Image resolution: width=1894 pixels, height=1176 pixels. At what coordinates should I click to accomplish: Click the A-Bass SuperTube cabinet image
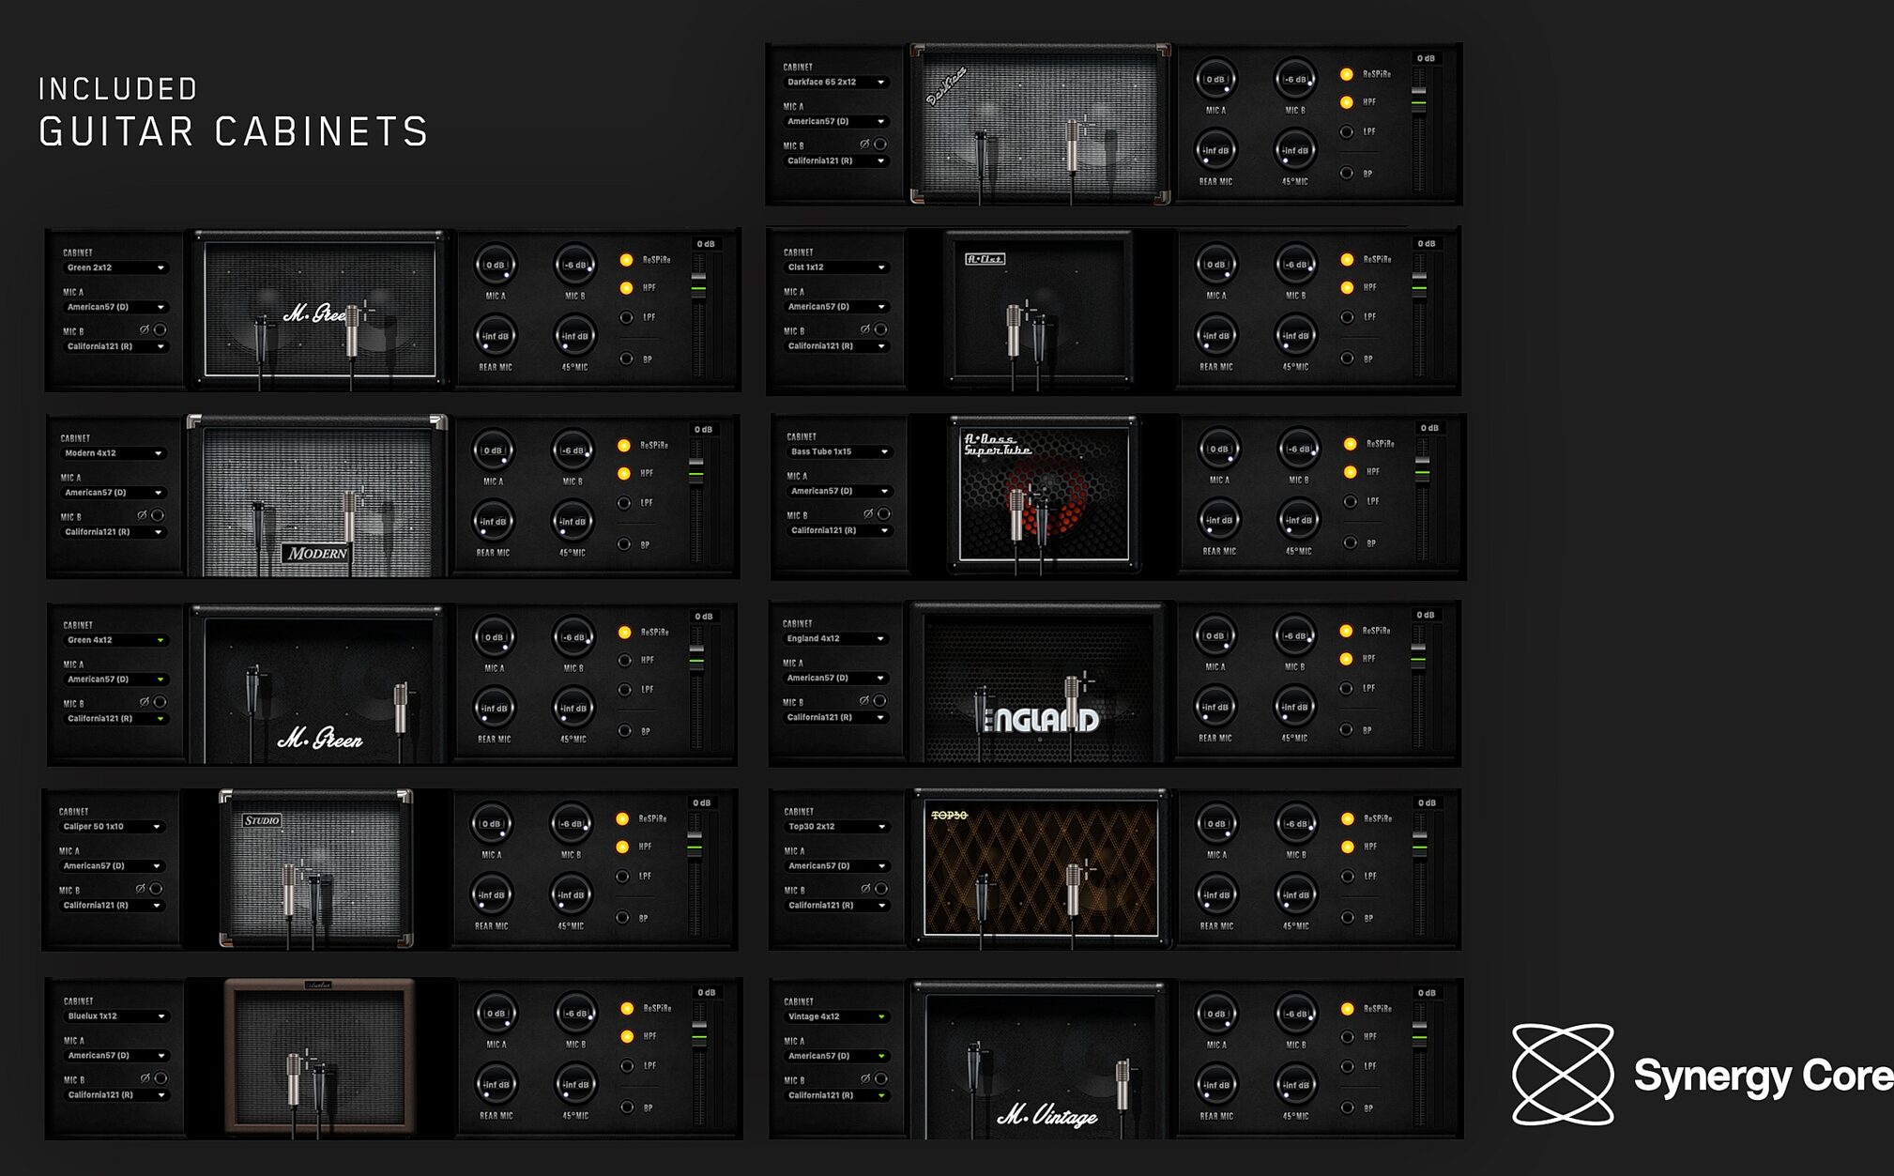click(x=1044, y=495)
